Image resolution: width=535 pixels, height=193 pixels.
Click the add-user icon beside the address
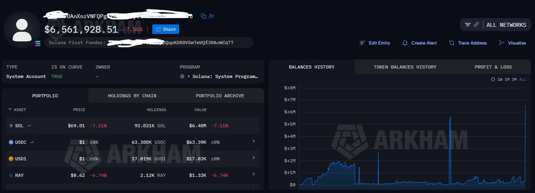coord(211,16)
